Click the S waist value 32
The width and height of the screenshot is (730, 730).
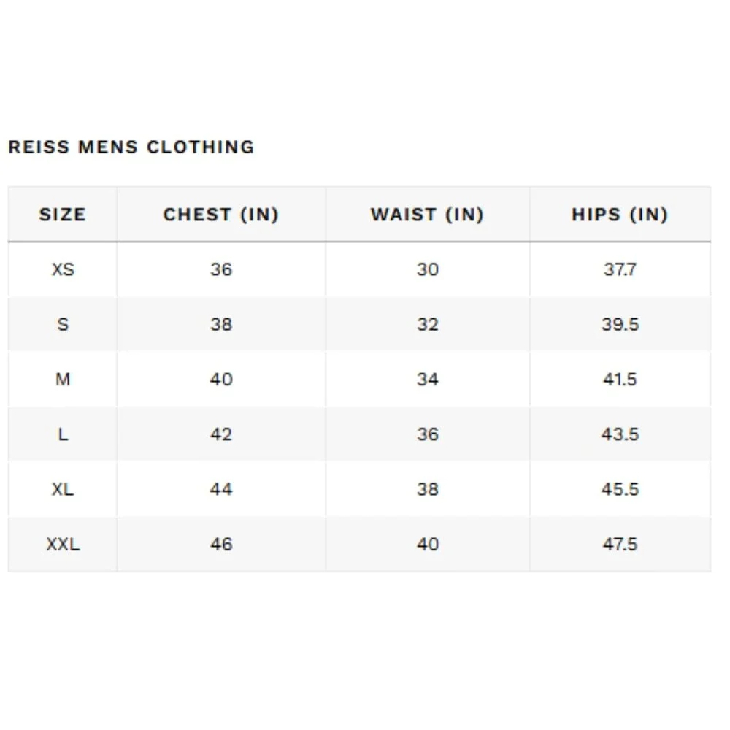click(x=427, y=325)
